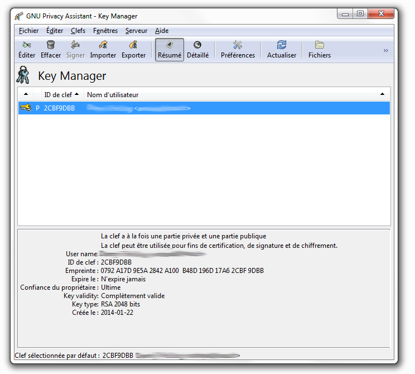The image size is (415, 374).
Task: Click the Éditer toolbar icon
Action: (27, 50)
